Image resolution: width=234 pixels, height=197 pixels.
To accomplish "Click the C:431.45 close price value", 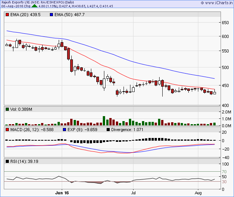I will pyautogui.click(x=106, y=6).
